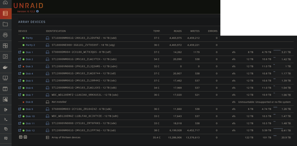The image size is (297, 146).
Task: Open Disk 1 settings link
Action: click(29, 52)
